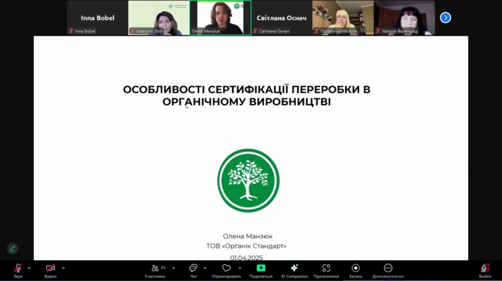Open the Дополнительно more menu

[388, 268]
